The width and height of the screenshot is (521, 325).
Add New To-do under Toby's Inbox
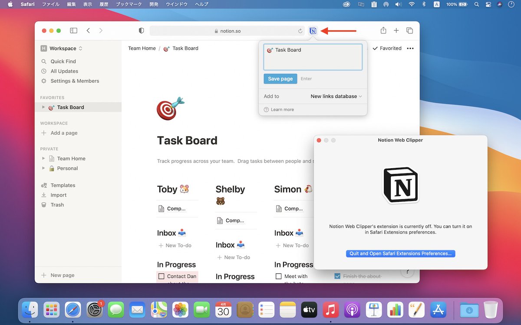[x=175, y=245]
